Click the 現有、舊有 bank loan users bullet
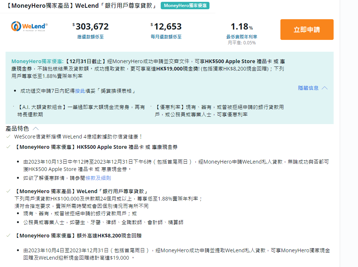The image size is (358, 267). (80, 213)
